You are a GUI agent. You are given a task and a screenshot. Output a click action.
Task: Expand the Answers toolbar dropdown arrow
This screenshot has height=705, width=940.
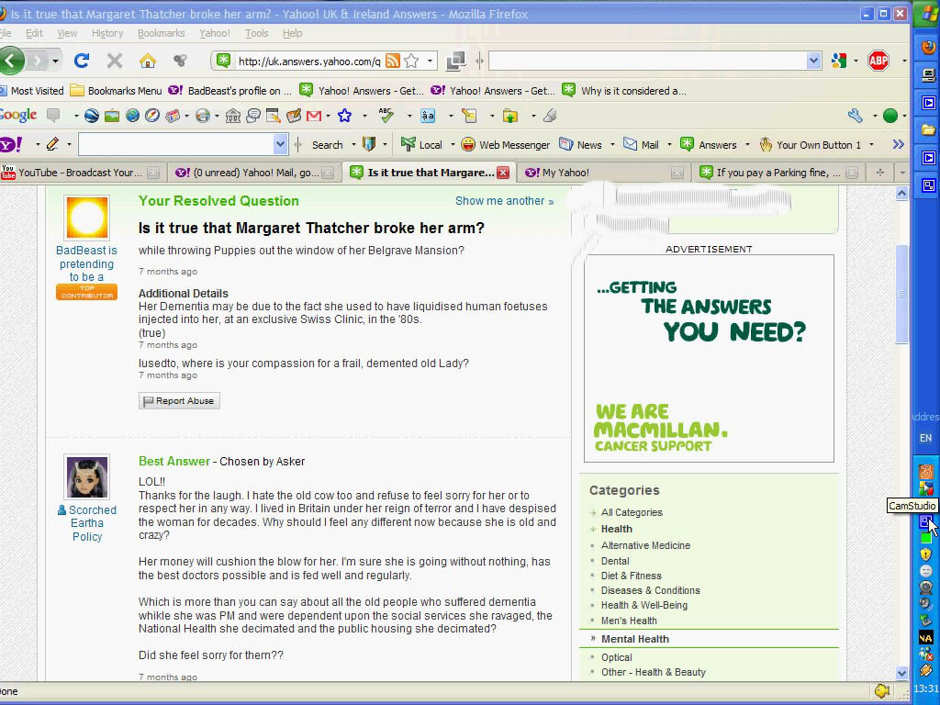tap(747, 144)
